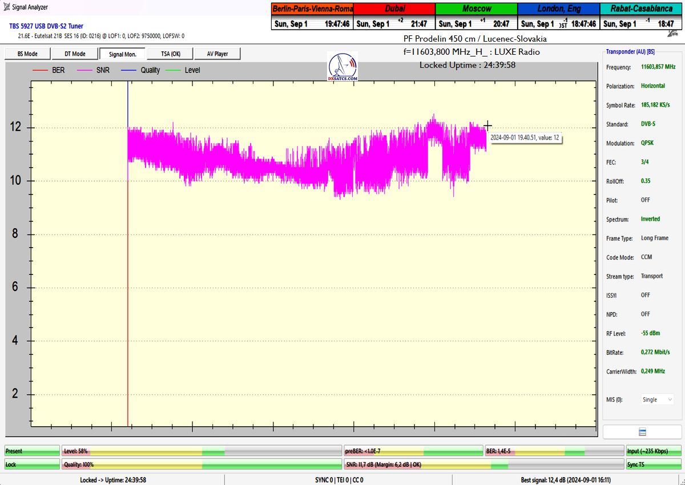Click the SNR 11,7 dB margin bar
Image resolution: width=685 pixels, height=485 pixels.
[x=483, y=464]
